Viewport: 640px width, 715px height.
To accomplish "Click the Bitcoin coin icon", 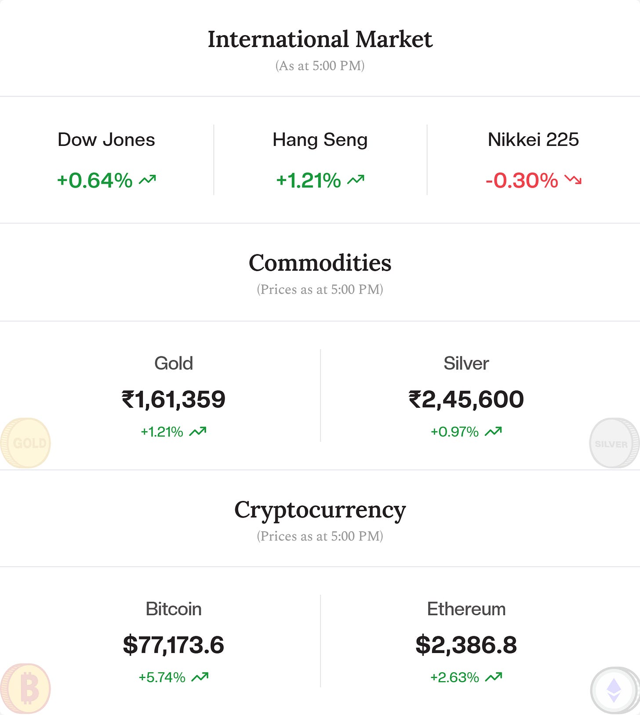I will click(x=25, y=689).
